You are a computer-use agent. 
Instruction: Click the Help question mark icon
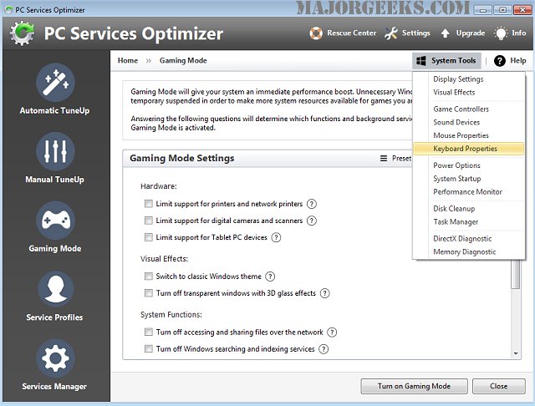pyautogui.click(x=500, y=61)
